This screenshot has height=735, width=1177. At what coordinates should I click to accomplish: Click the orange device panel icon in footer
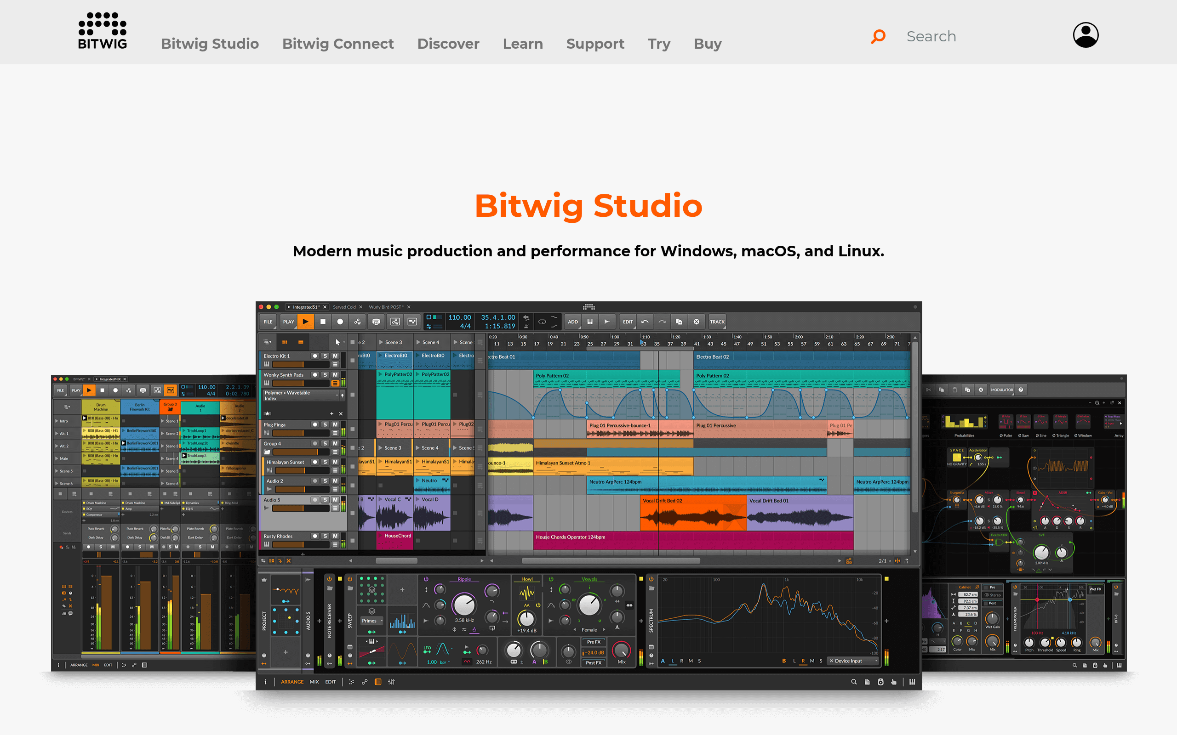tap(378, 682)
